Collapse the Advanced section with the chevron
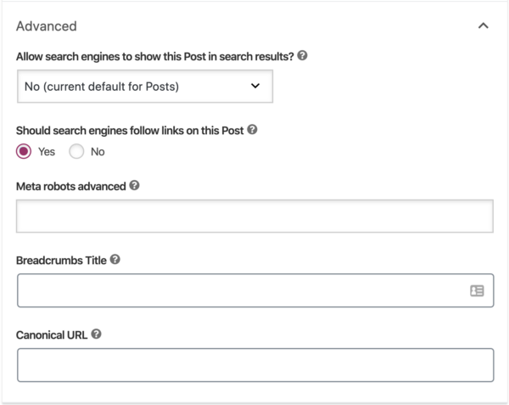Viewport: 509px width, 405px height. tap(484, 26)
